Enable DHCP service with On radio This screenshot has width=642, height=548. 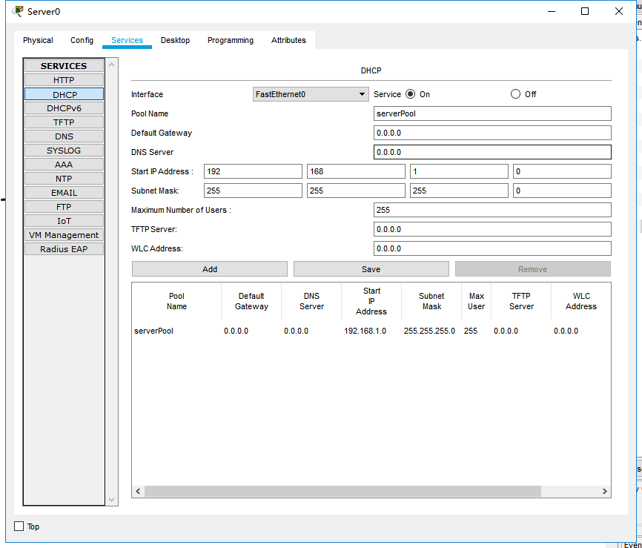pyautogui.click(x=410, y=94)
